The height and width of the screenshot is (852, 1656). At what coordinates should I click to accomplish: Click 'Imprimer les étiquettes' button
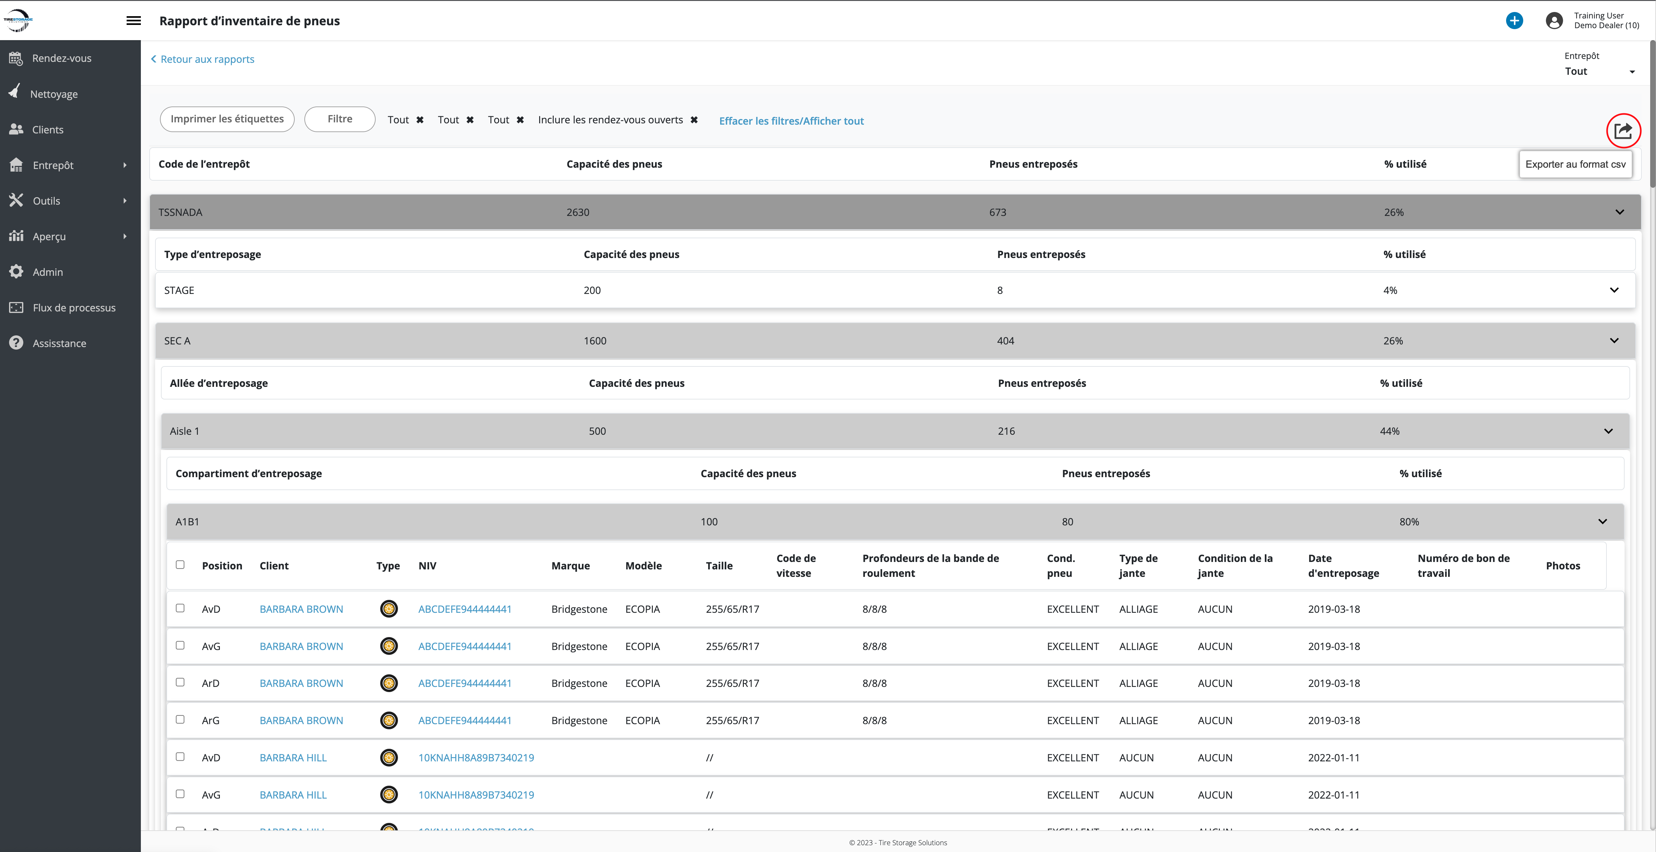coord(227,119)
